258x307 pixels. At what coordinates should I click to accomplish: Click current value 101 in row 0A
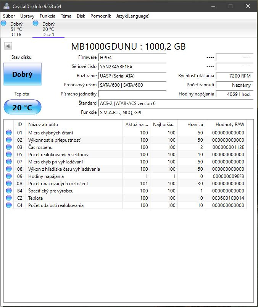point(144,183)
